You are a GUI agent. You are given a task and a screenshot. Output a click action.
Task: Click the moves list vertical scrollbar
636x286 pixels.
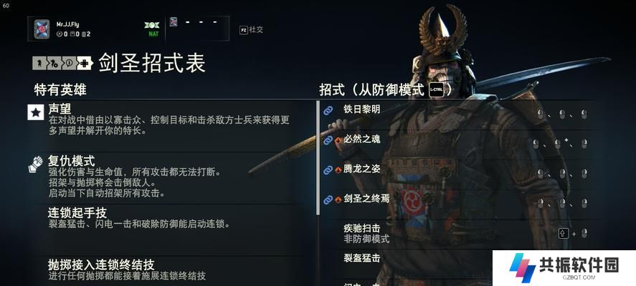click(318, 158)
